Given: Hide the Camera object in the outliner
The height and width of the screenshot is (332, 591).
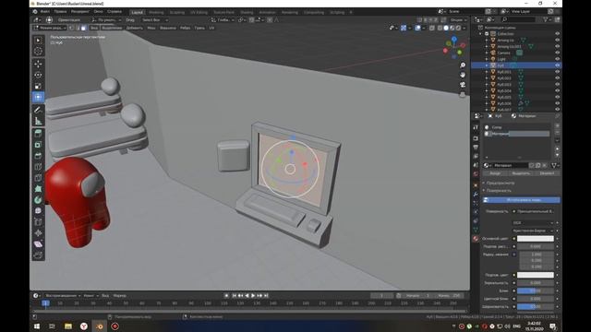Looking at the screenshot, I should [557, 53].
